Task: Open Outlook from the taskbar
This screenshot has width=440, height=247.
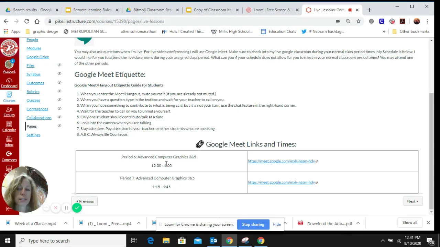Action: tap(213, 240)
